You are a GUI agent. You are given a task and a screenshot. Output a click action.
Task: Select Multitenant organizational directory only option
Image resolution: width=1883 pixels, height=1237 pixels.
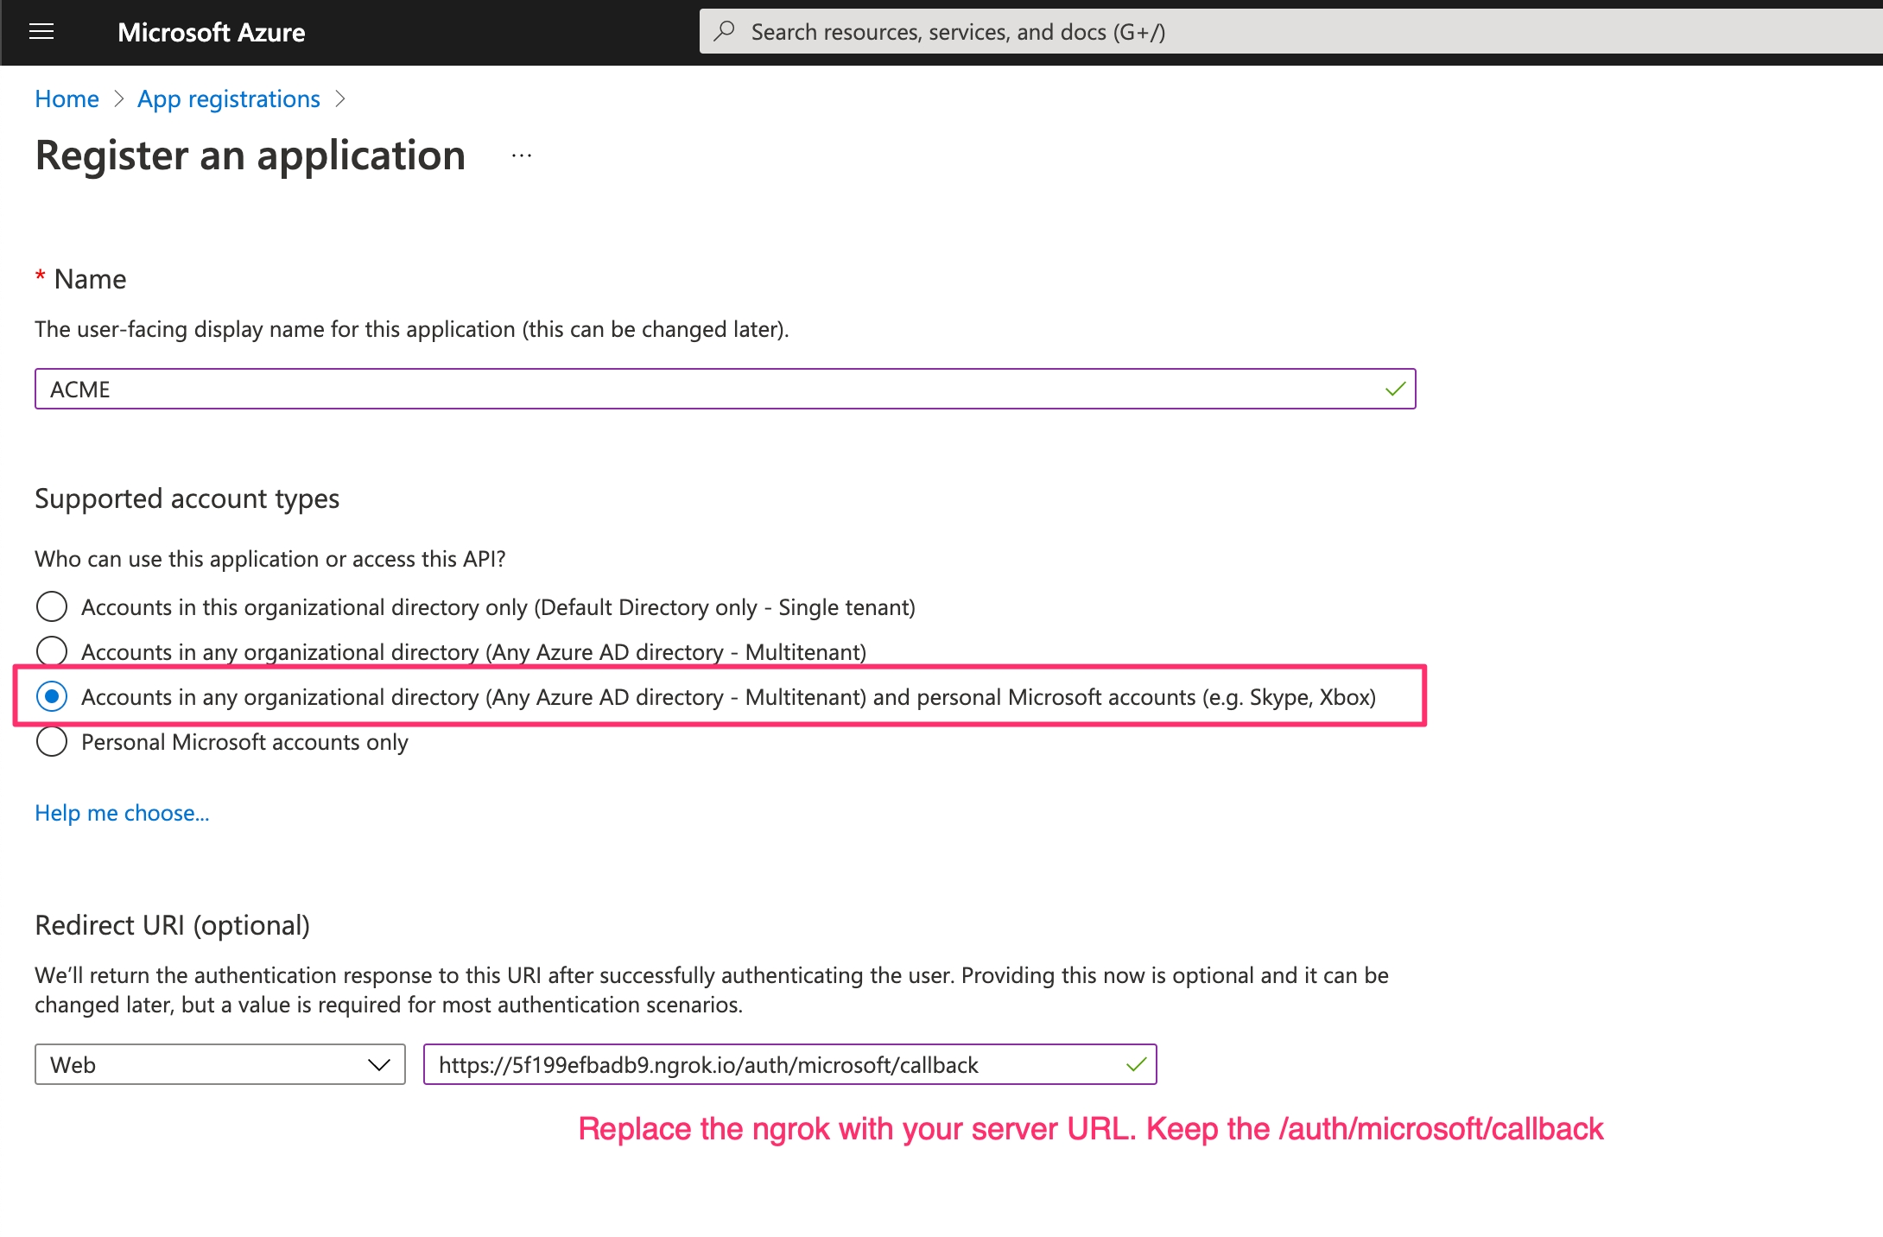click(x=52, y=651)
